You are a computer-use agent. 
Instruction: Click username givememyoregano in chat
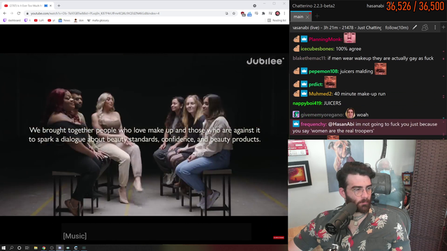pos(322,115)
